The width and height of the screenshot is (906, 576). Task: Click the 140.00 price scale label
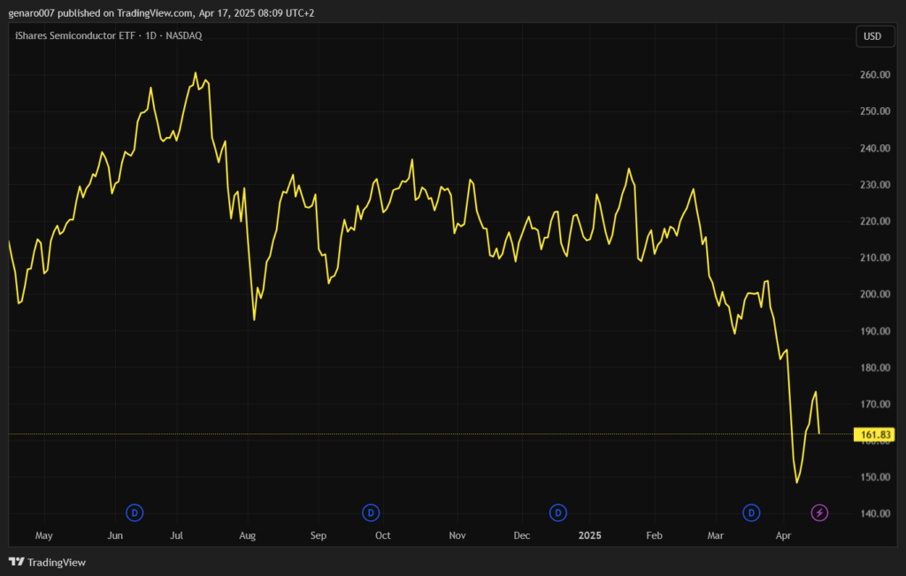874,514
